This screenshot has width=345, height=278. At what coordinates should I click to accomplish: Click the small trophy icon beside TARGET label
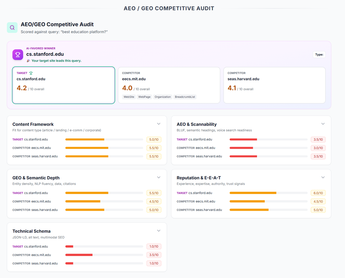[31, 73]
